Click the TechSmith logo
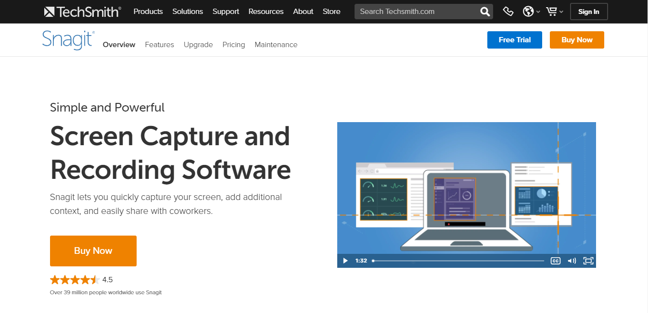648x313 pixels. [x=82, y=12]
